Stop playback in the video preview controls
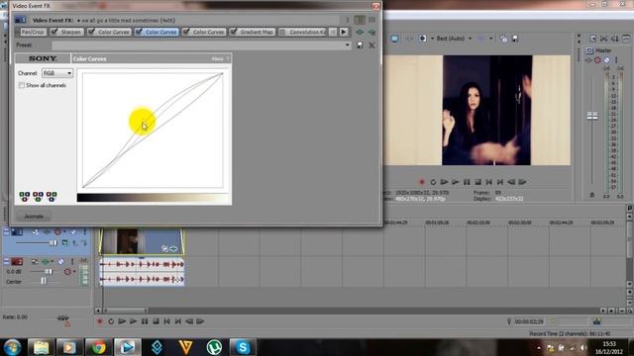 point(477,182)
